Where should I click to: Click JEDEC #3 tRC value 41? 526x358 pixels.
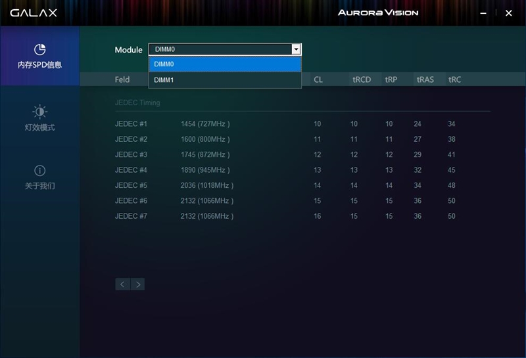click(x=452, y=154)
